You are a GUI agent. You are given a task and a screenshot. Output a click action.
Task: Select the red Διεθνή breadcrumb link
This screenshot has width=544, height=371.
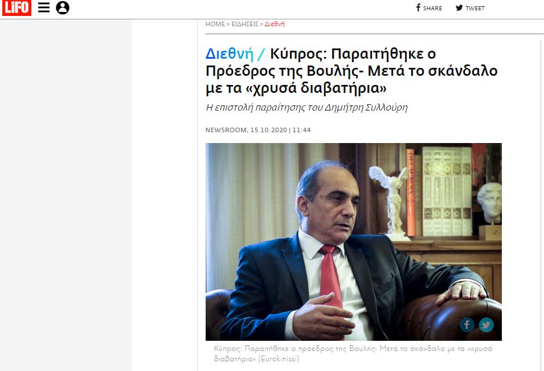[x=275, y=24]
